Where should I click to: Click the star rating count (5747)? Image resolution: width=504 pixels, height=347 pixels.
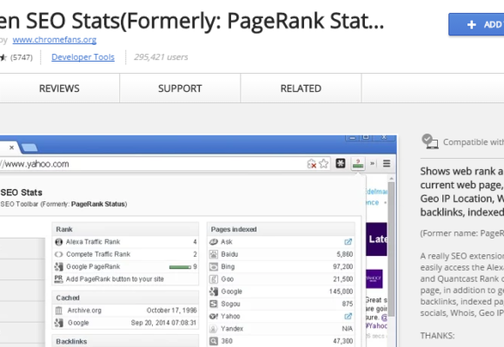click(x=21, y=57)
